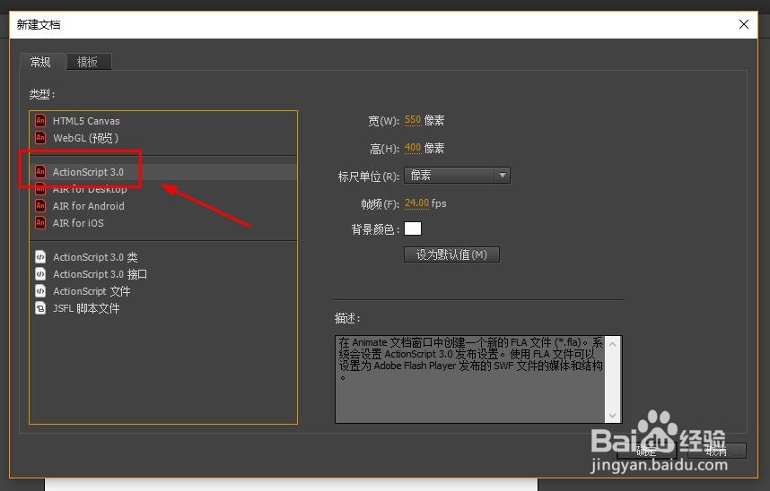Choose the WebGL (预览) document icon

pos(40,137)
